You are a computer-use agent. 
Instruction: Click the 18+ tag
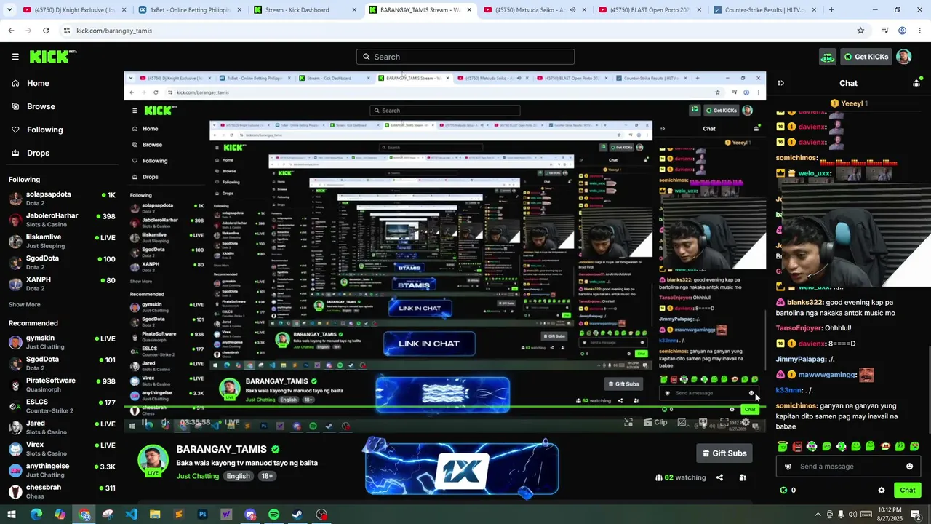point(267,476)
